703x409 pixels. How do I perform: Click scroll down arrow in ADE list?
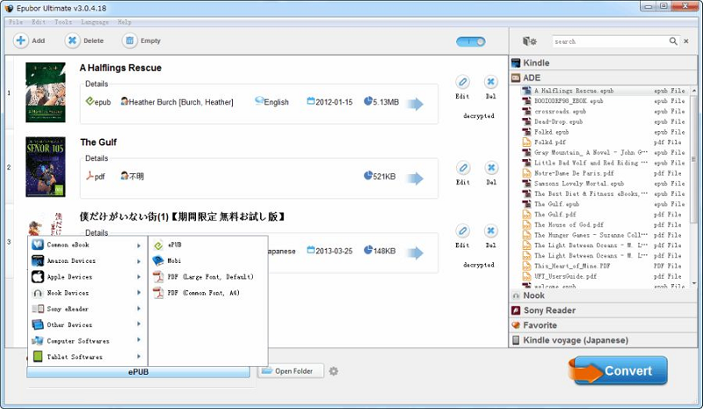click(x=694, y=284)
